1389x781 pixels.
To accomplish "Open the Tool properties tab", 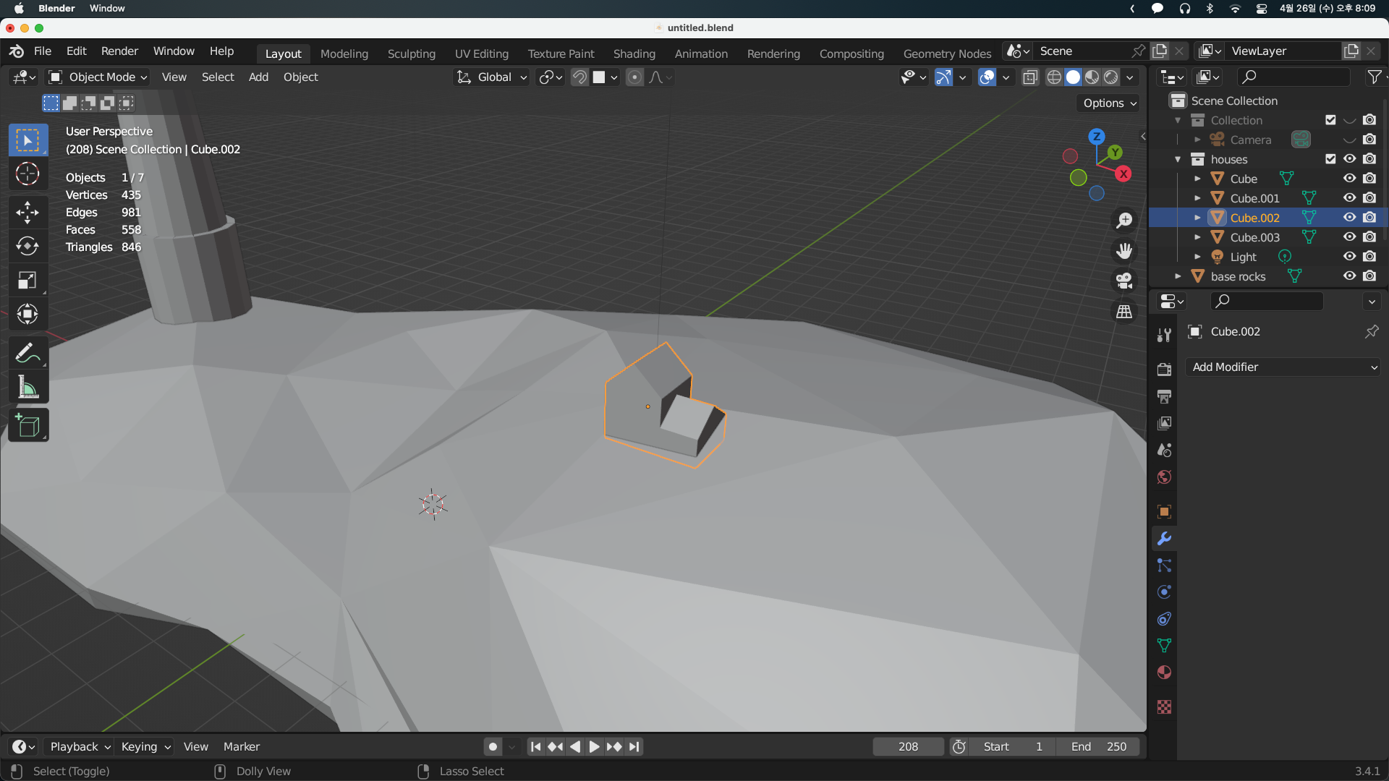I will tap(1164, 335).
